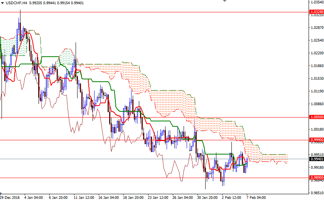The image size is (324, 200).
Task: Click the 2 Feb 12:00 time label
Action: coord(232,198)
